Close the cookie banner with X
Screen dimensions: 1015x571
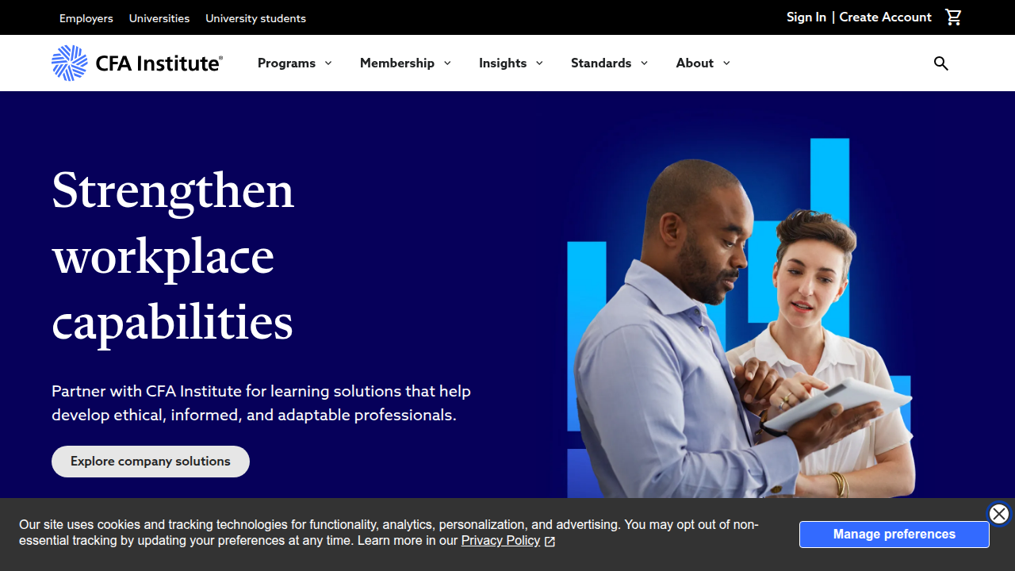pyautogui.click(x=999, y=514)
